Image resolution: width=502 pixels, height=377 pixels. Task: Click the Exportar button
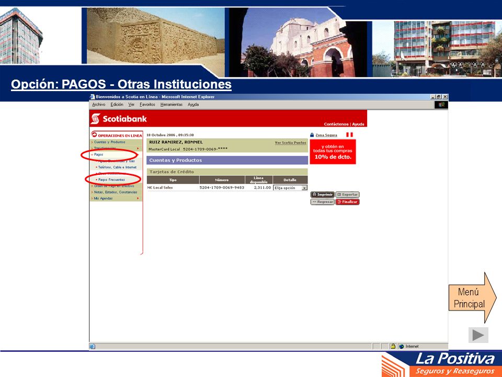pyautogui.click(x=347, y=195)
